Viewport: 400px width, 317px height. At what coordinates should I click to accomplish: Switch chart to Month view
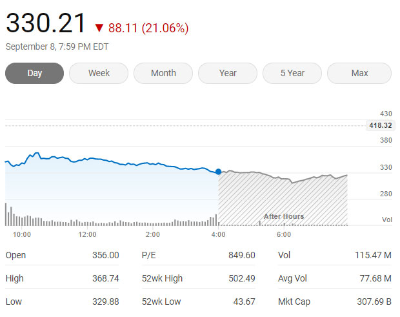point(163,73)
